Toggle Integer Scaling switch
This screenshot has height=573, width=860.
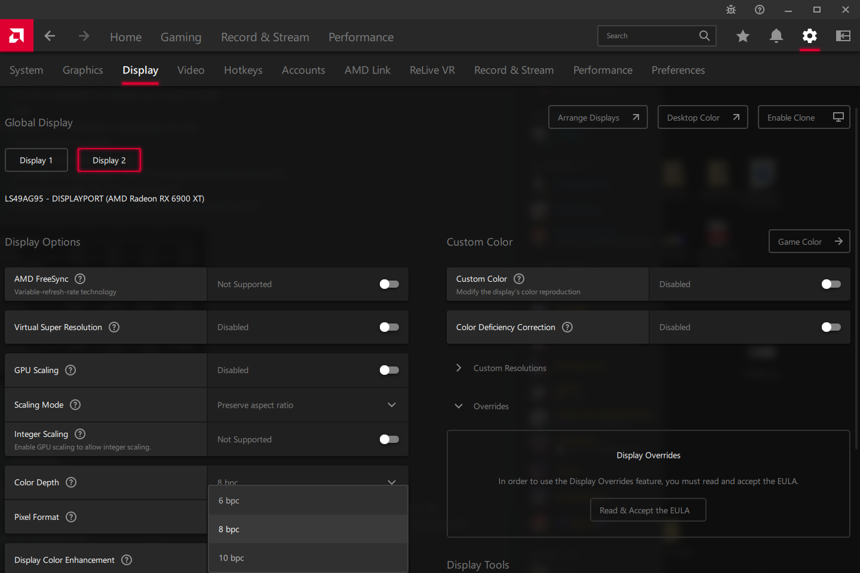pyautogui.click(x=389, y=439)
